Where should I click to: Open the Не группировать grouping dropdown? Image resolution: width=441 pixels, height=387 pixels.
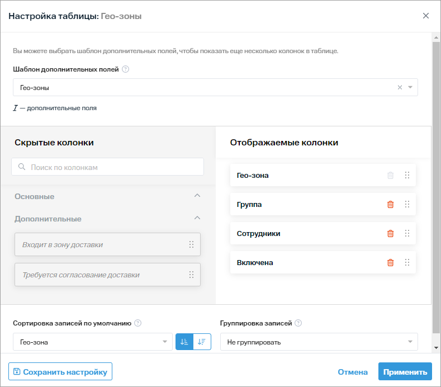pyautogui.click(x=410, y=342)
